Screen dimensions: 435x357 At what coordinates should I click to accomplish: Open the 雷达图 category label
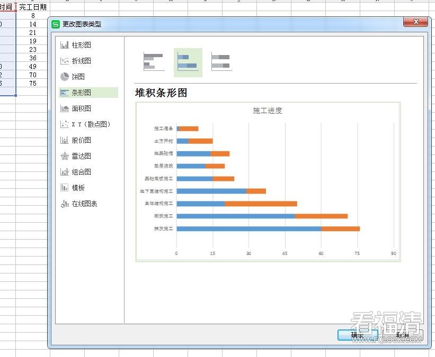(81, 156)
